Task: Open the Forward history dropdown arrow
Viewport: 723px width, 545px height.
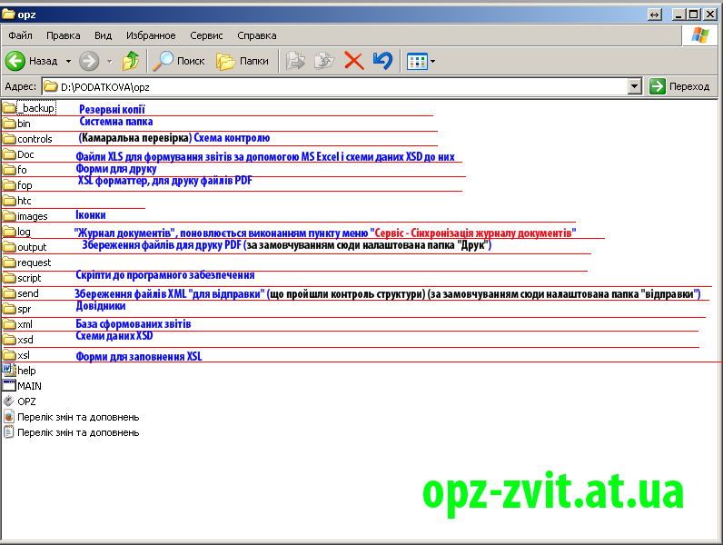Action: tap(109, 61)
